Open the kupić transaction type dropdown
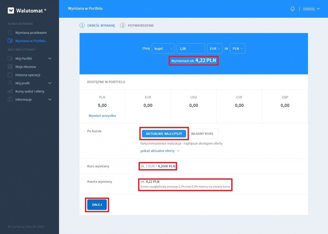This screenshot has width=328, height=234. pos(163,49)
